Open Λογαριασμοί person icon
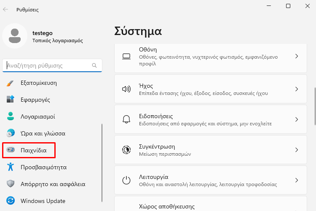The image size is (316, 211). [11, 116]
